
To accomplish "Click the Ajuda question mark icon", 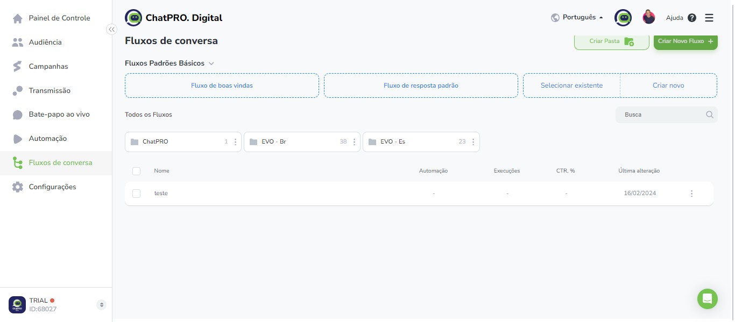I will click(692, 18).
